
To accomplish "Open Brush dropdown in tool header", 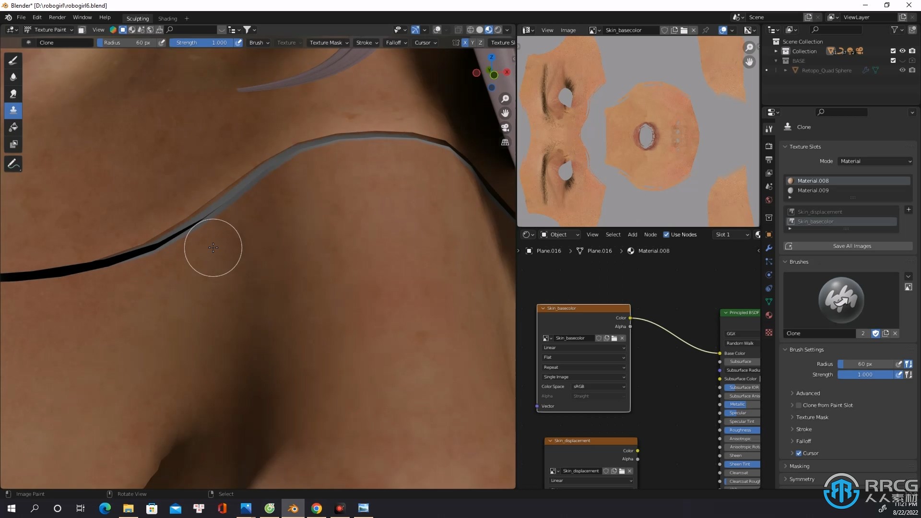I will coord(259,43).
